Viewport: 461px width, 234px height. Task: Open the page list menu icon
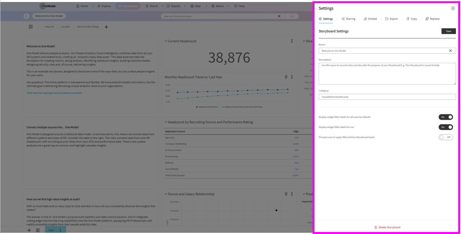point(38,230)
